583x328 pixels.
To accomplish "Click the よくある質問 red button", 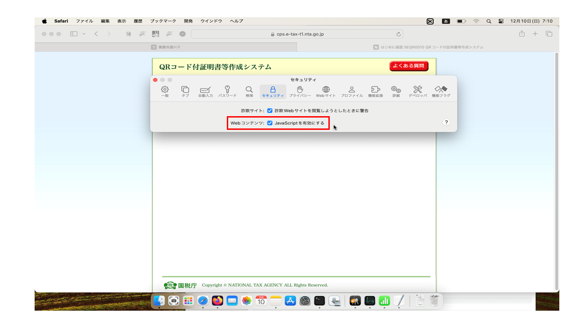I will coord(409,66).
